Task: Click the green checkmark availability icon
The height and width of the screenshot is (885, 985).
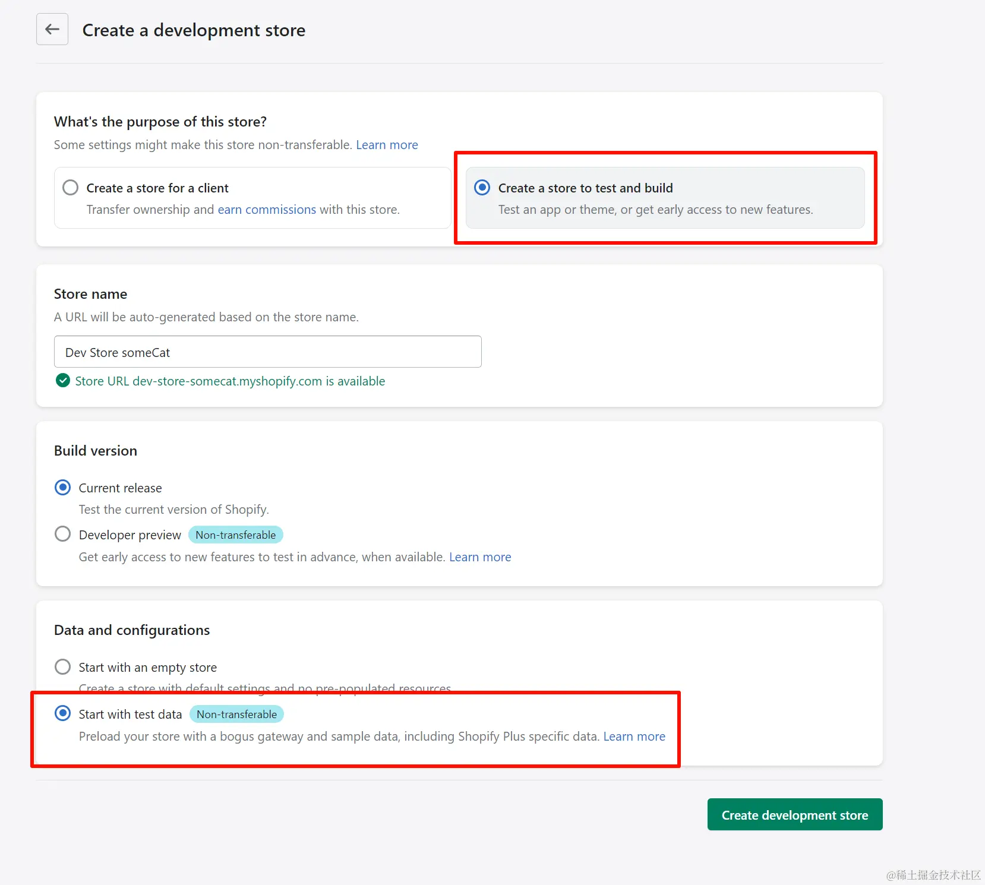Action: [x=62, y=381]
